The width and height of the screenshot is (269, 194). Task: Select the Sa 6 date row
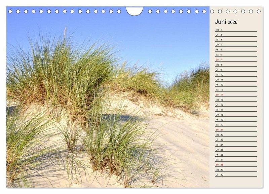click(x=236, y=55)
